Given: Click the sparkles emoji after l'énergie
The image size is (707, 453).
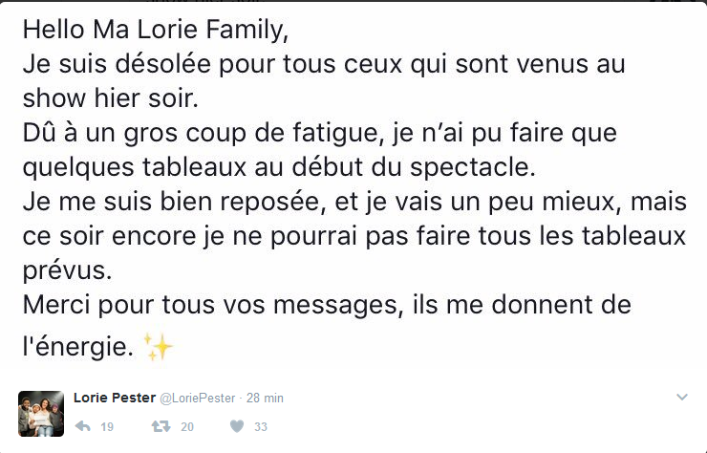Looking at the screenshot, I should [x=159, y=348].
